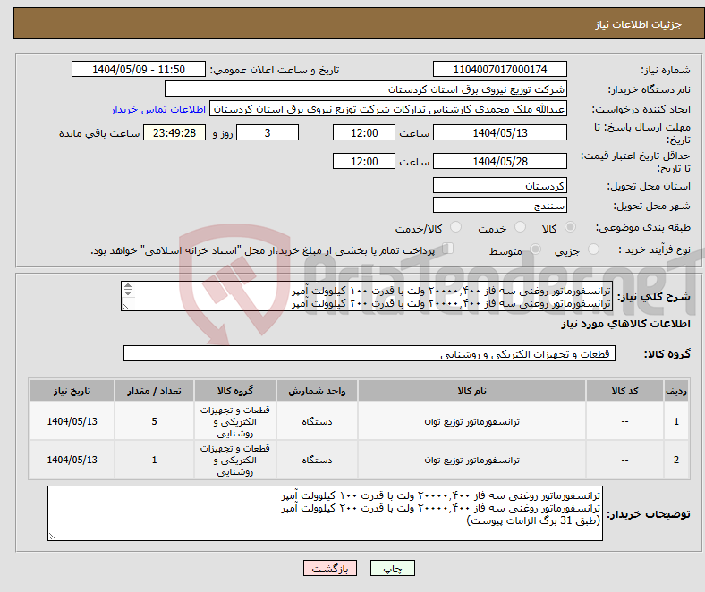Click the ردیف column header

tap(676, 391)
